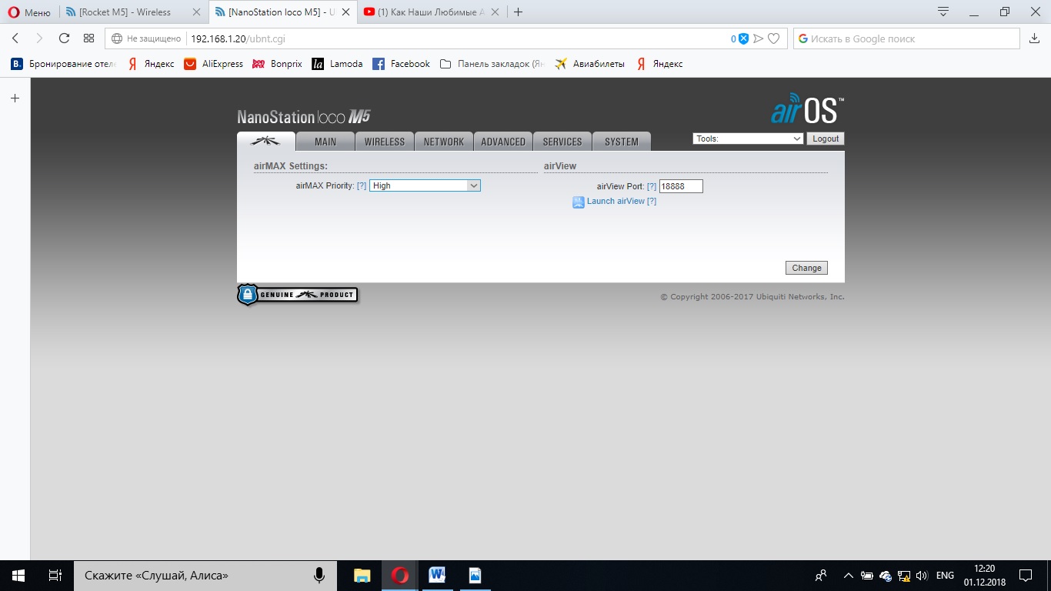Viewport: 1051px width, 591px height.
Task: Click the Не защищено site security badge
Action: tap(146, 38)
